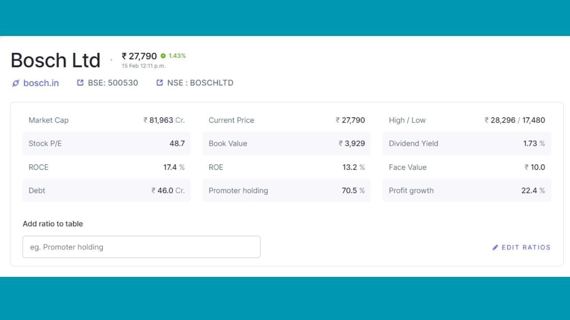
Task: Click the Bosch Ltd company heading
Action: coord(56,60)
